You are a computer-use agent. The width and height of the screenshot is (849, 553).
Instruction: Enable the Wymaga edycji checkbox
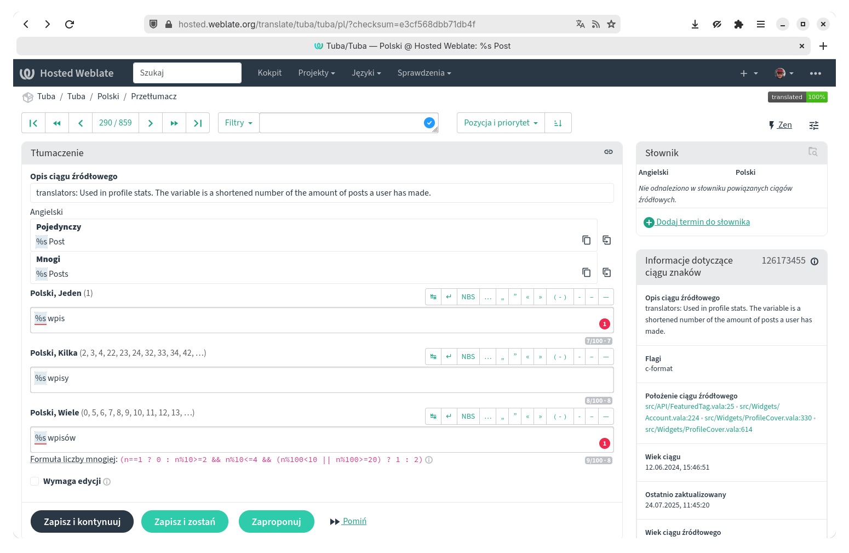[35, 481]
